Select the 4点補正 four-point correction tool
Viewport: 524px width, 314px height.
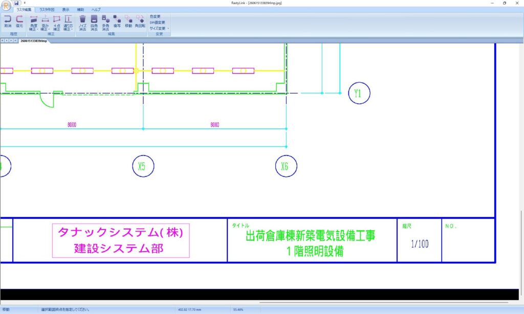57,23
